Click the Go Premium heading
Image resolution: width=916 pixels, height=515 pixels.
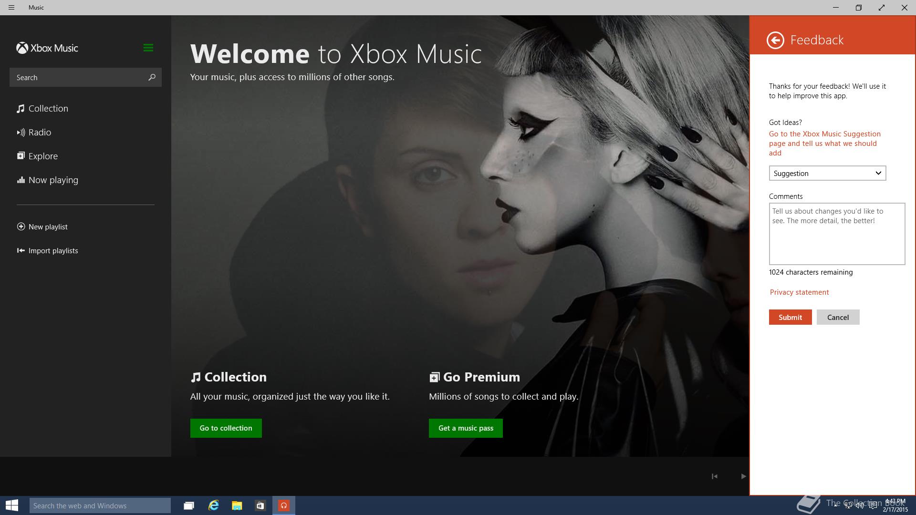(x=475, y=377)
